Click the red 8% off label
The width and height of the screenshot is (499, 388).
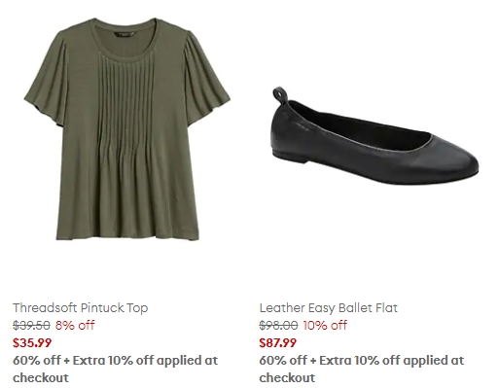pos(75,325)
